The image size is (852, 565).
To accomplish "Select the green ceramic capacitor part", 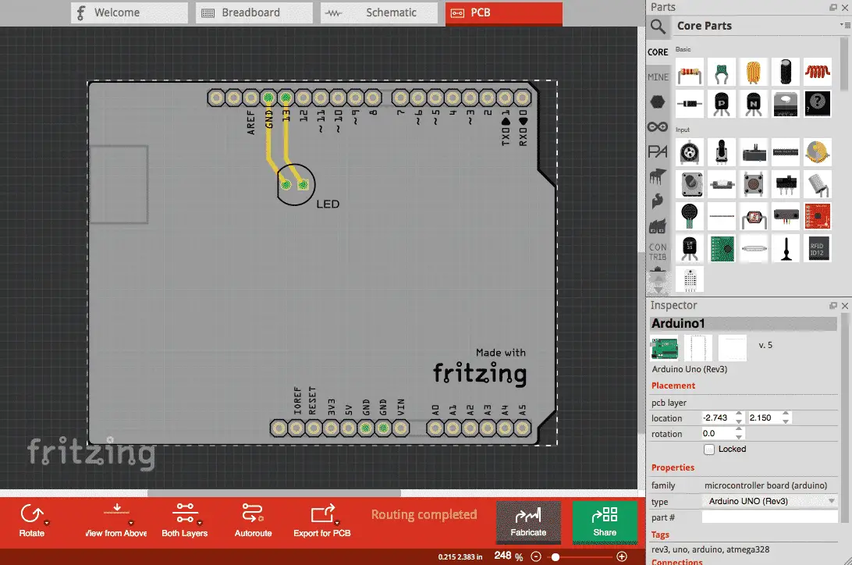I will [722, 73].
